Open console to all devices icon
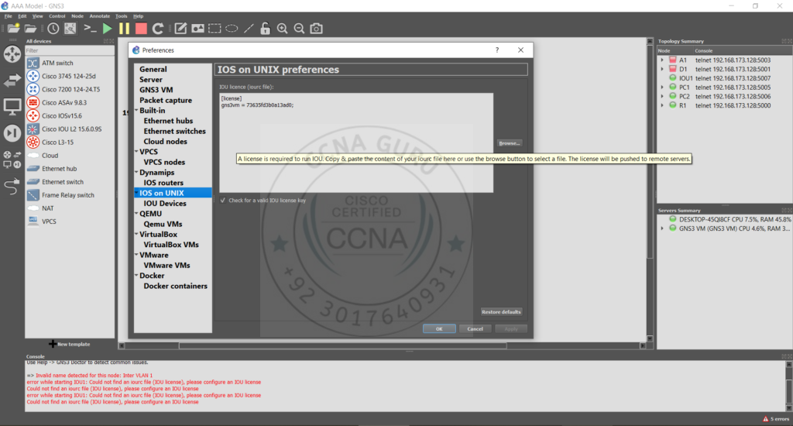This screenshot has width=793, height=426. [x=90, y=29]
